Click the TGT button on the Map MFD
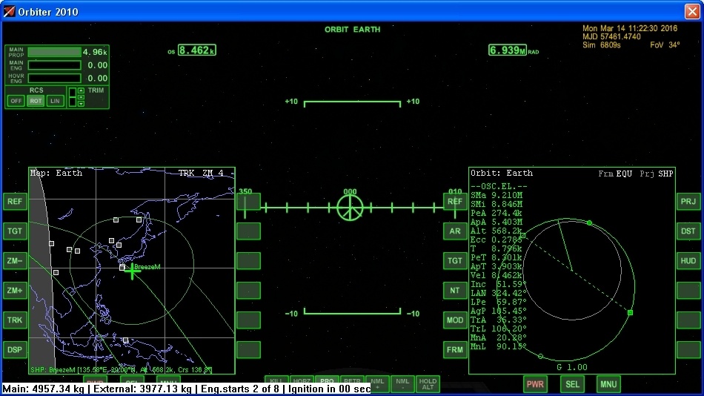This screenshot has height=396, width=704. [14, 231]
